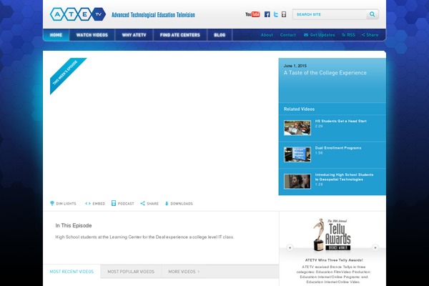The image size is (429, 286).
Task: Go to the Home menu item
Action: (56, 35)
